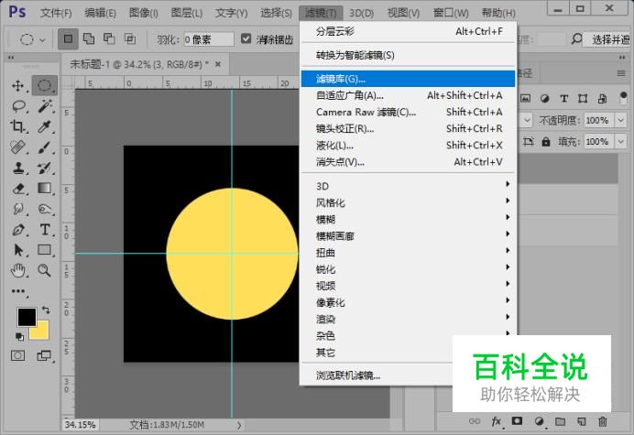Select the Horizontal Type tool
Screen dimensions: 634x435
(x=45, y=230)
